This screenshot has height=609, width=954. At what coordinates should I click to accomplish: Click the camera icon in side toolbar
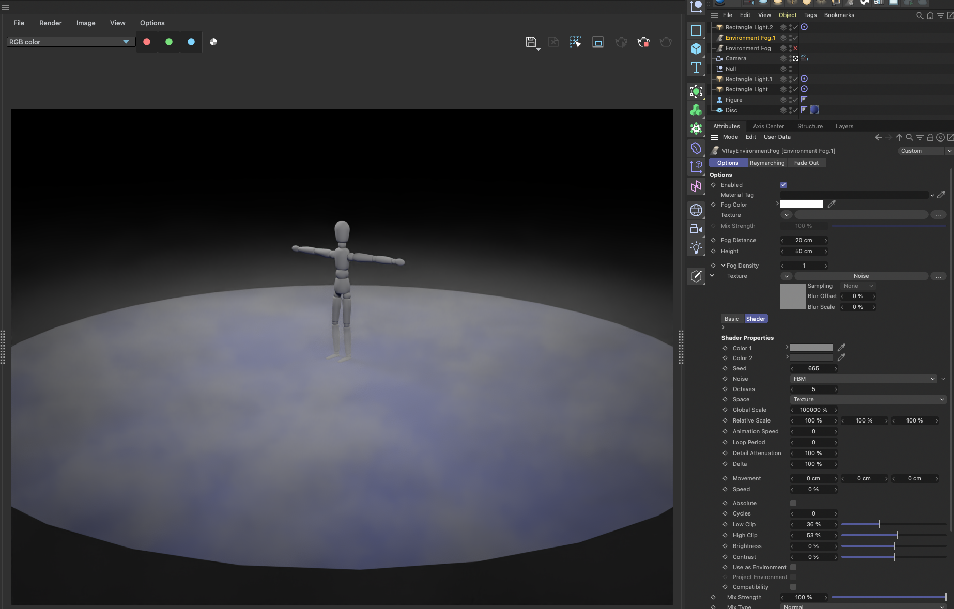tap(696, 229)
